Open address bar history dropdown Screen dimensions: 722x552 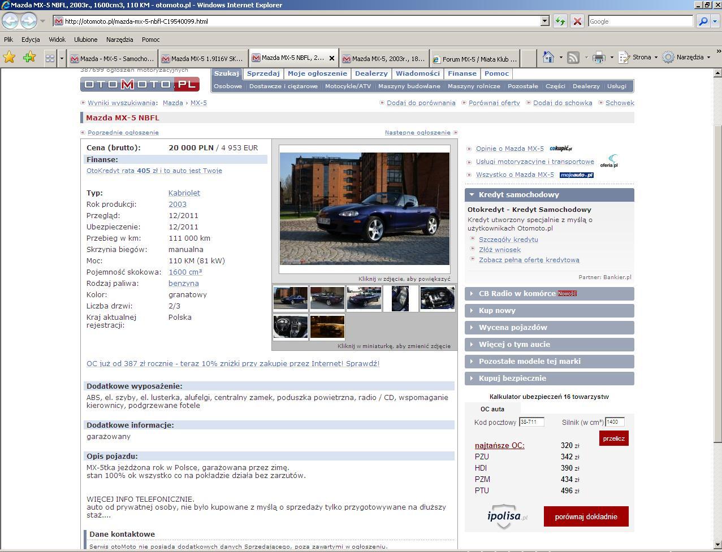pyautogui.click(x=545, y=21)
